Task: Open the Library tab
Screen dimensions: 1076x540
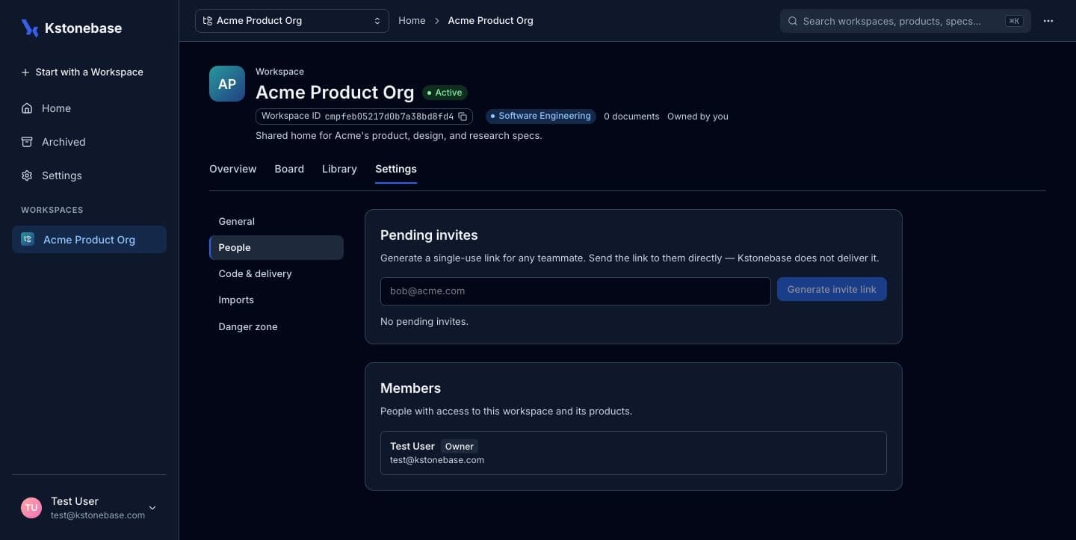Action: pyautogui.click(x=339, y=169)
